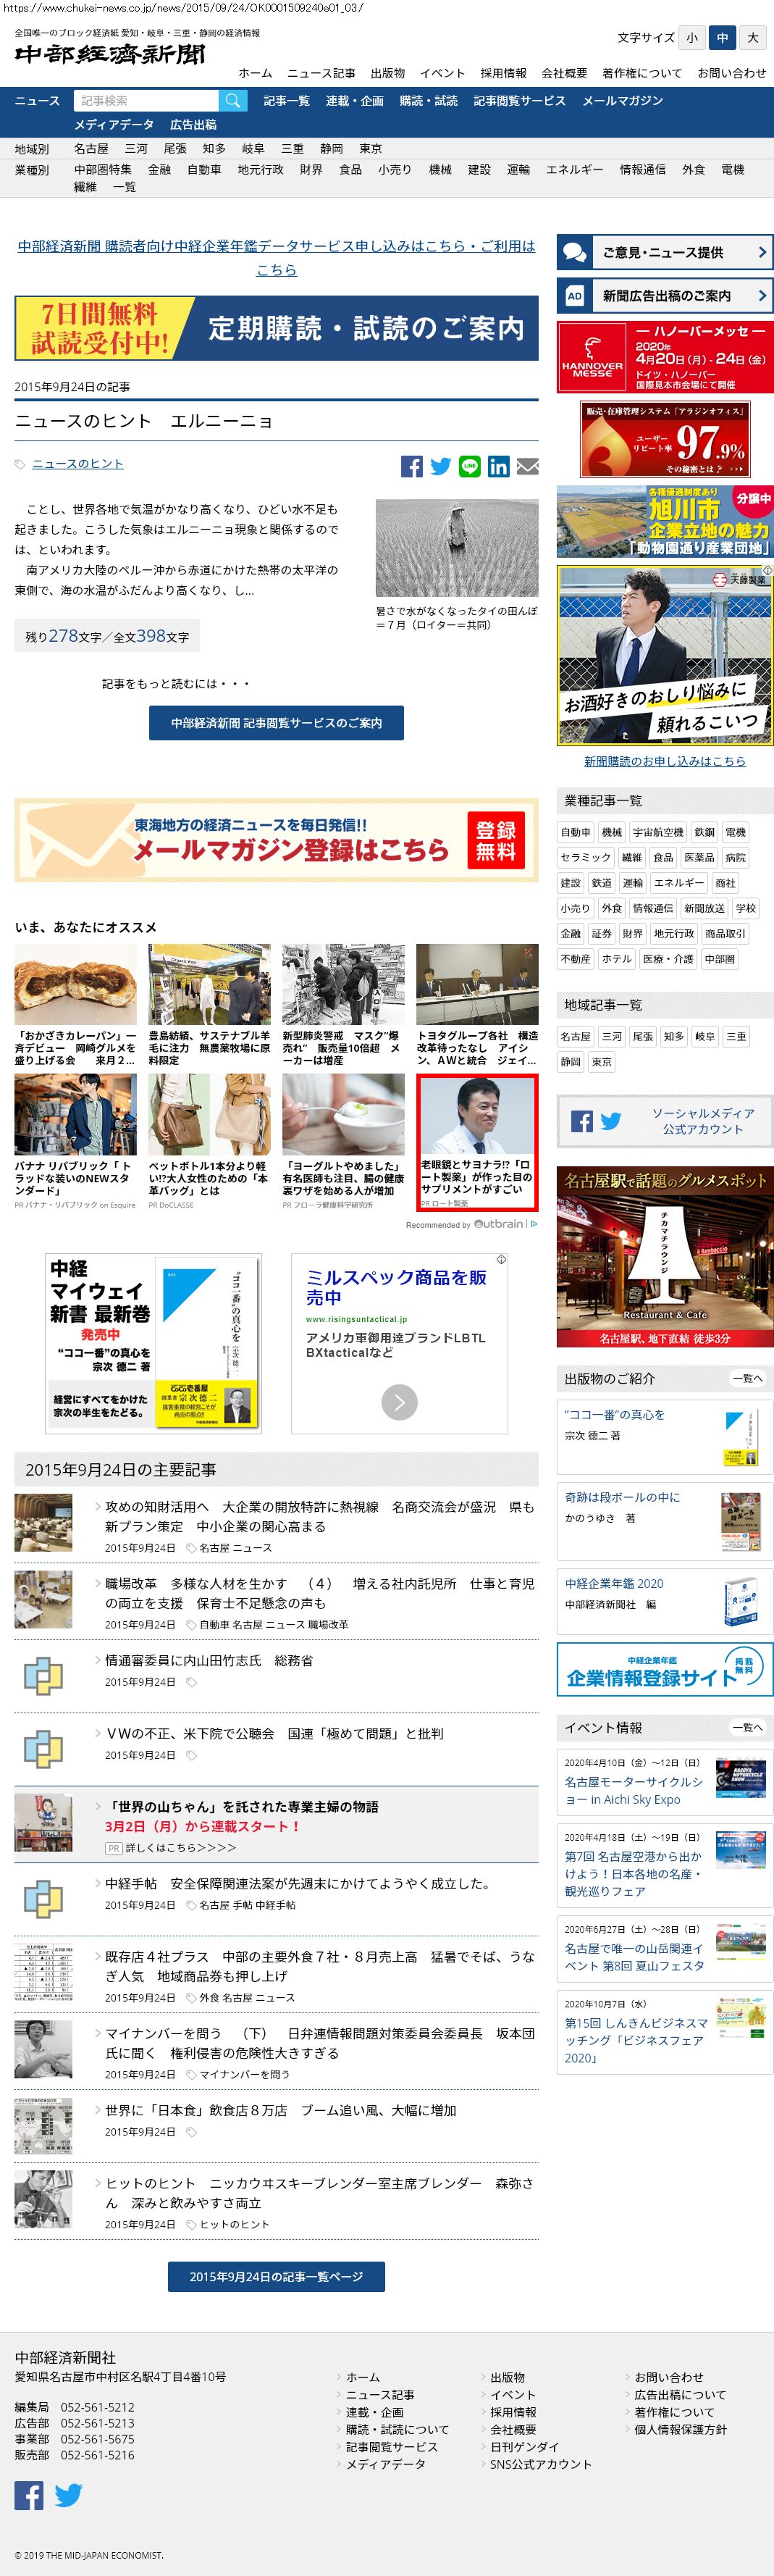Click 中部経済新聞 記事閲覧サービスのご案内 button
This screenshot has width=774, height=2576.
pyautogui.click(x=276, y=722)
